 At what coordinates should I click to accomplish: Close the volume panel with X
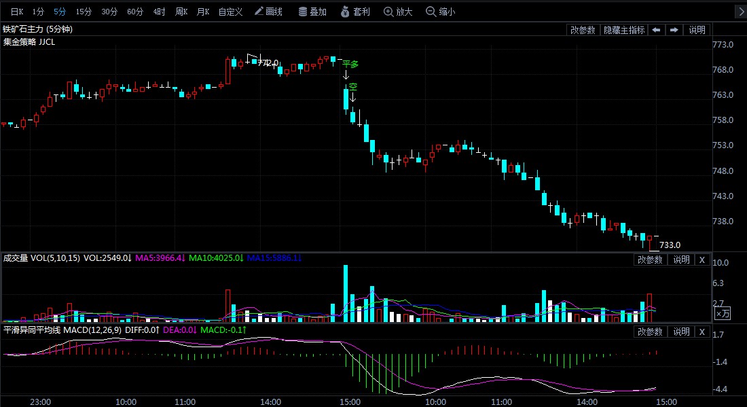(702, 260)
